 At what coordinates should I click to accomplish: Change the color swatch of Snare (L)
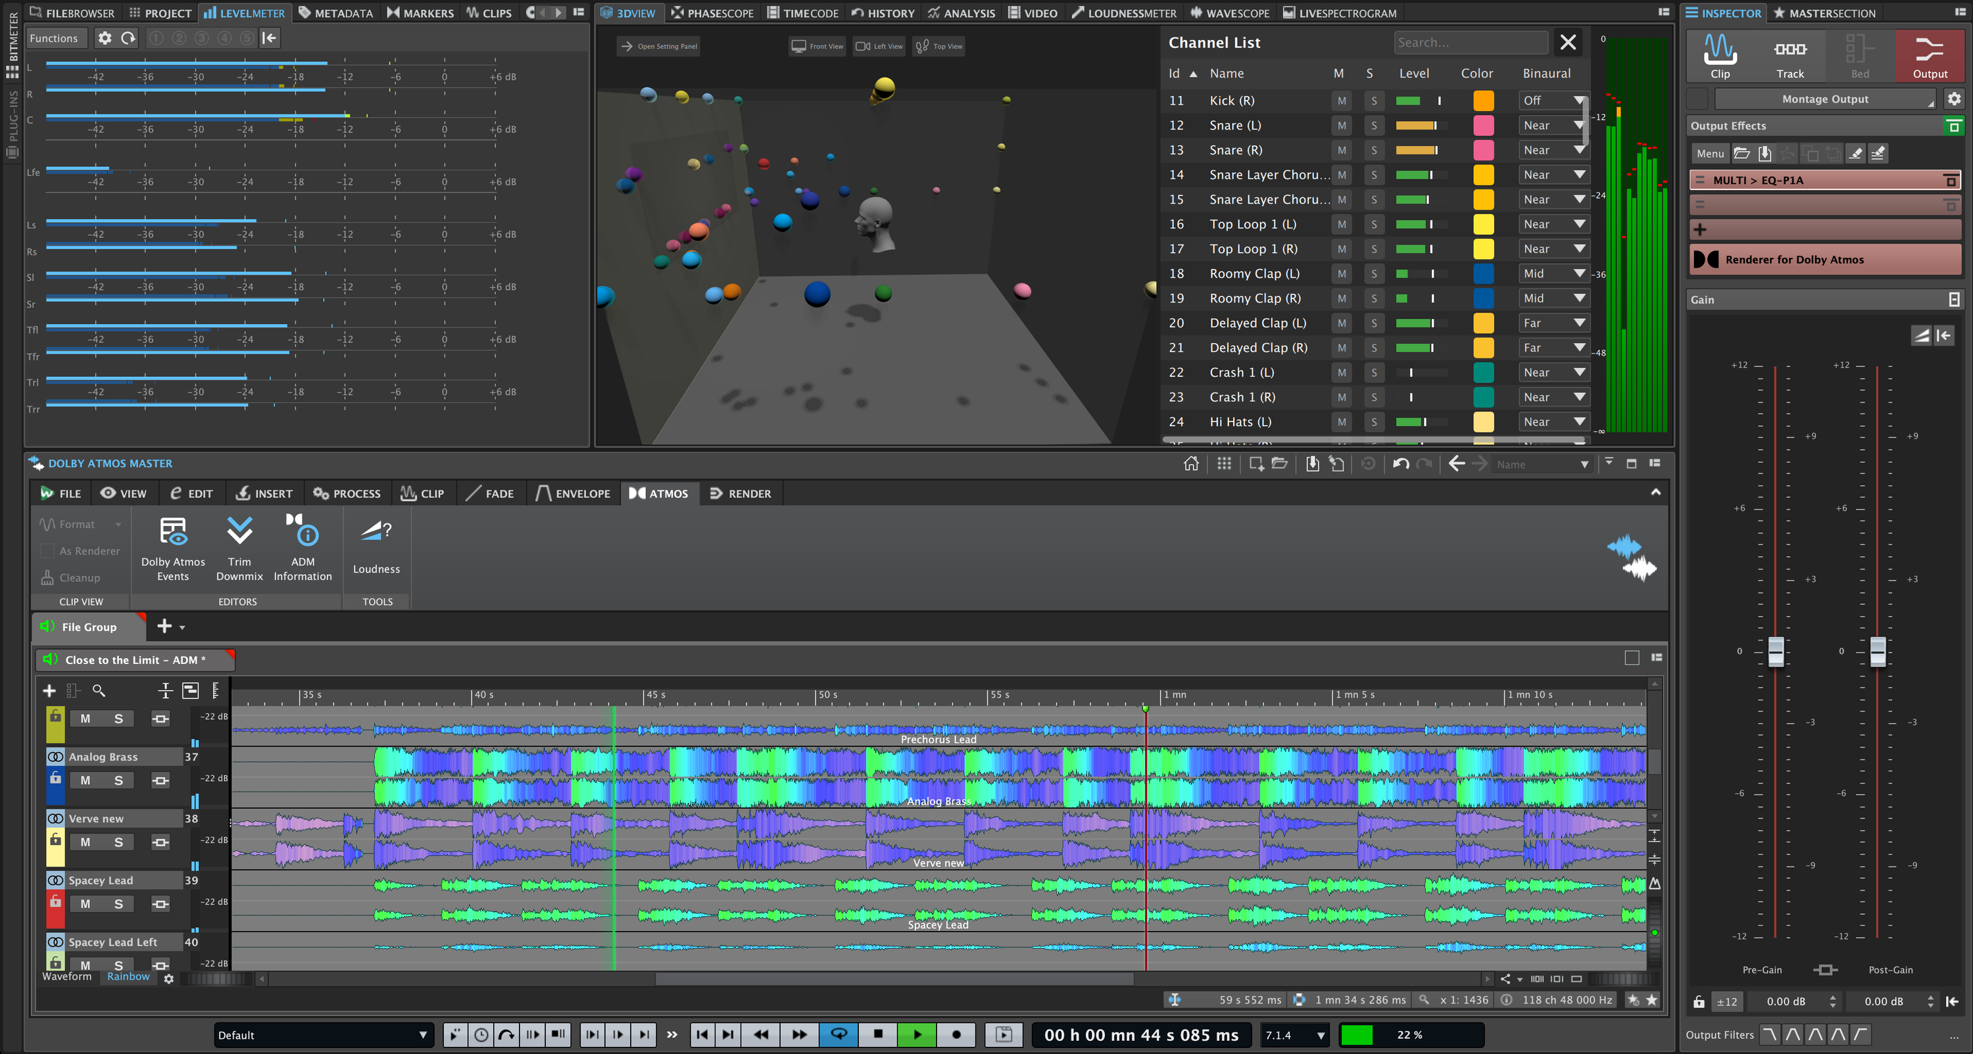click(x=1484, y=125)
